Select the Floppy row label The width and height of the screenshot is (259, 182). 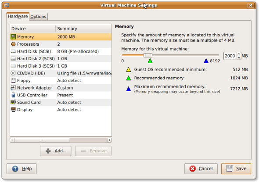pyautogui.click(x=24, y=81)
